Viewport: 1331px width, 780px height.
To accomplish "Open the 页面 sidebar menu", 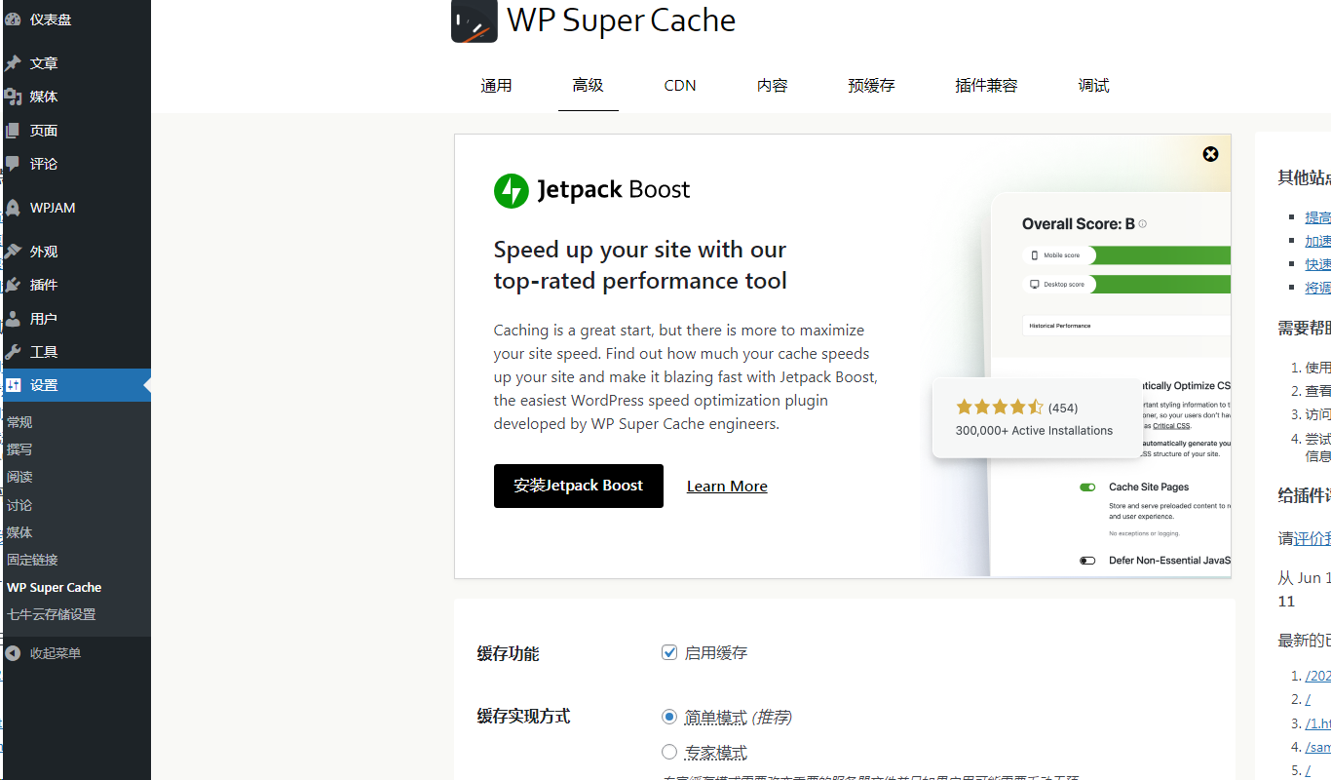I will point(77,131).
